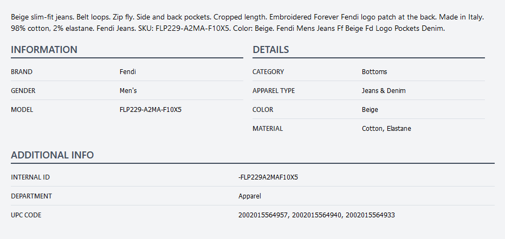Select the Jeans & Denim apparel type
The width and height of the screenshot is (505, 239).
(x=384, y=91)
